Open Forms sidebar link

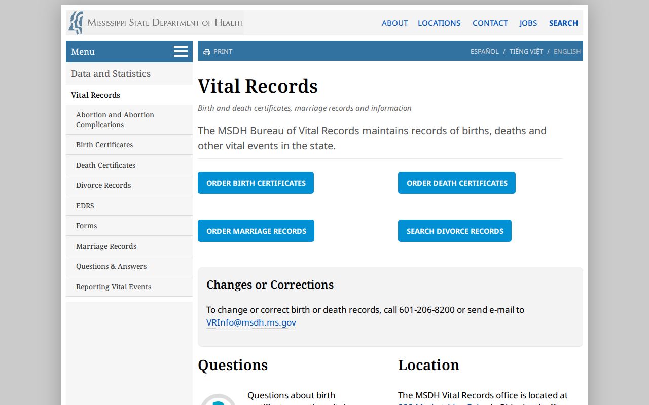coord(129,226)
